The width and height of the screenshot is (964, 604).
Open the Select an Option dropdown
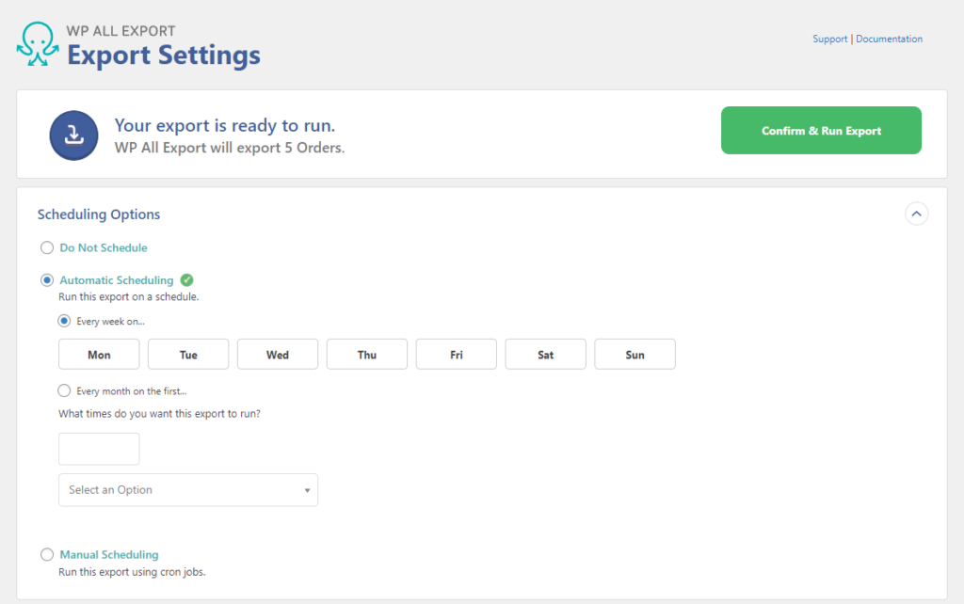[188, 490]
